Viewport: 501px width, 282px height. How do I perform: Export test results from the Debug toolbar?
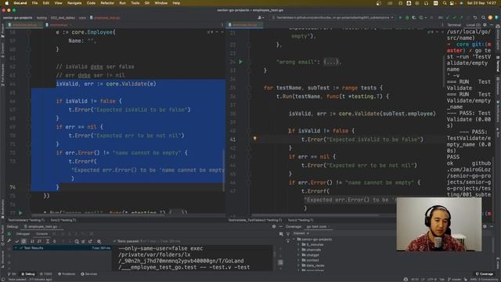pyautogui.click(x=91, y=241)
